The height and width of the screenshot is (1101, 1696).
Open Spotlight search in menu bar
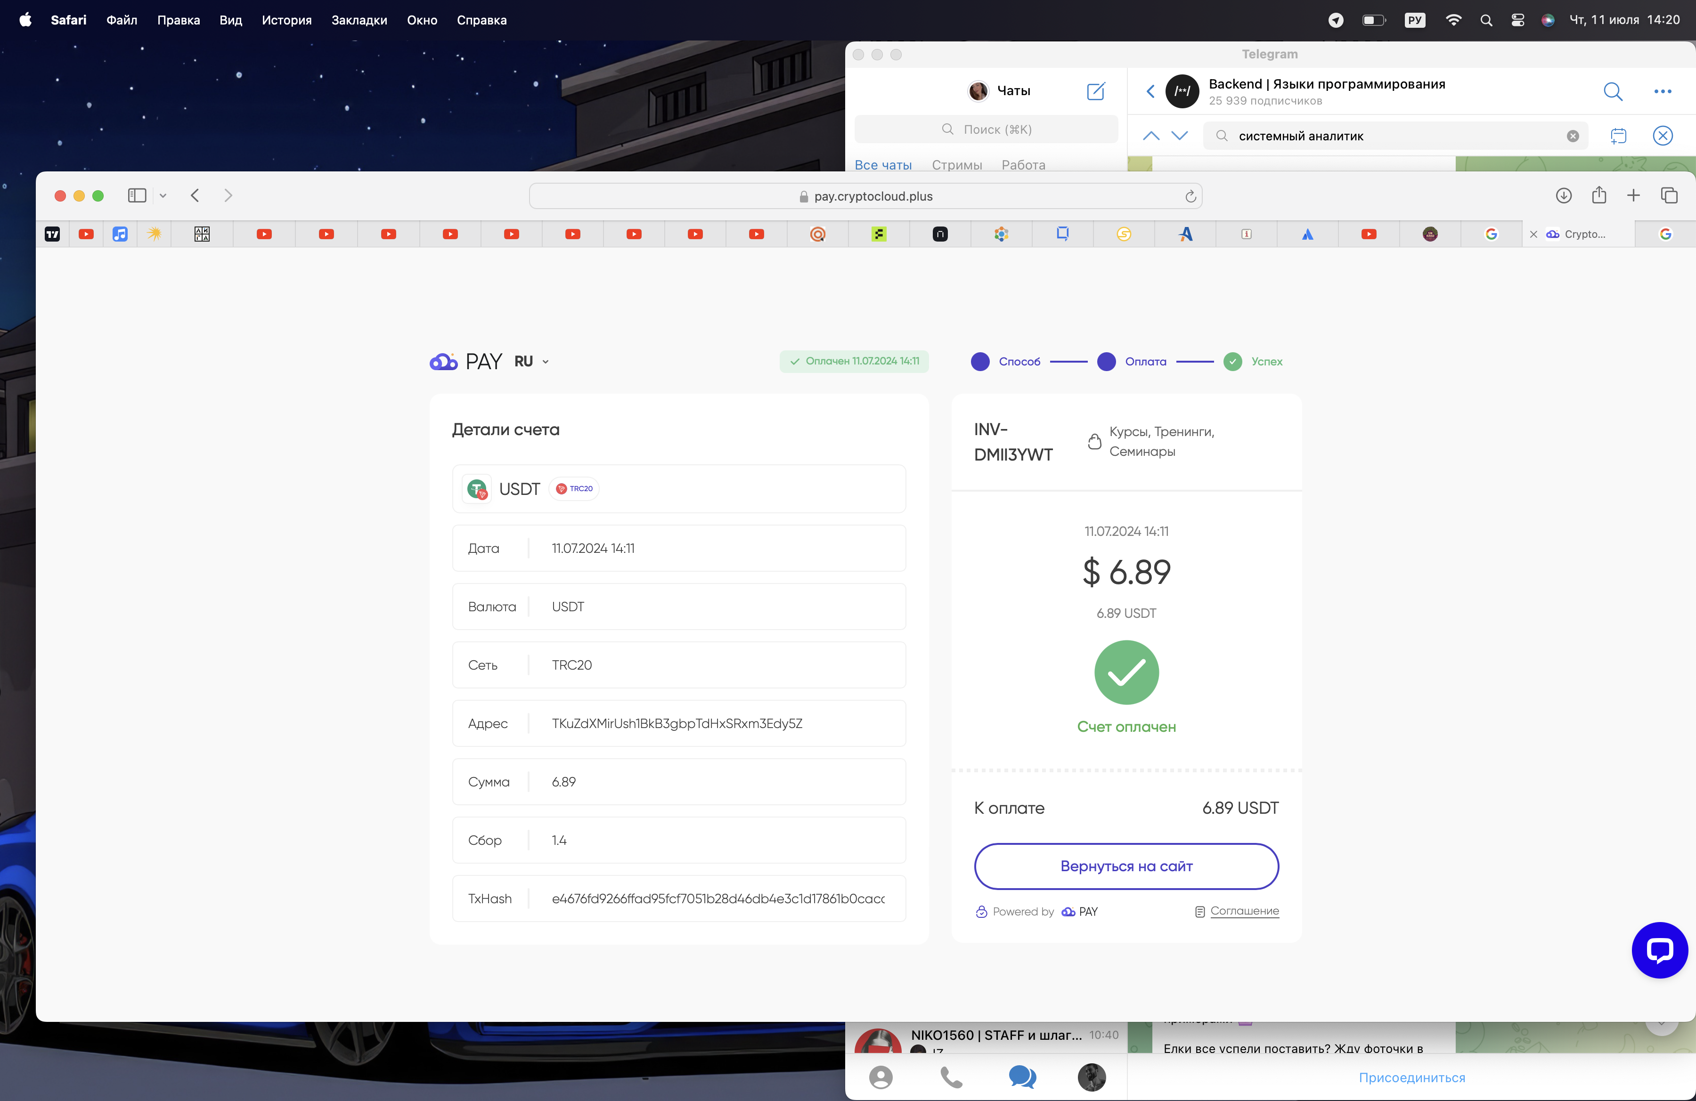tap(1486, 20)
